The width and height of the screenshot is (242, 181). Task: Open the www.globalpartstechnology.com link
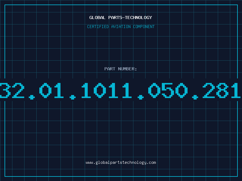pos(121,163)
